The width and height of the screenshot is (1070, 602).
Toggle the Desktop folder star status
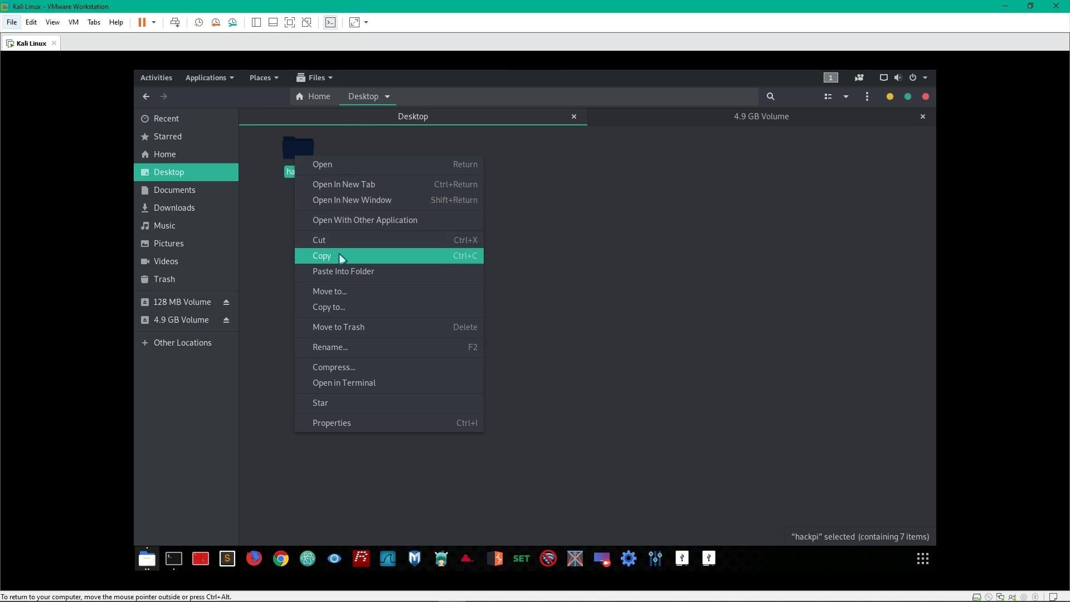pos(320,402)
